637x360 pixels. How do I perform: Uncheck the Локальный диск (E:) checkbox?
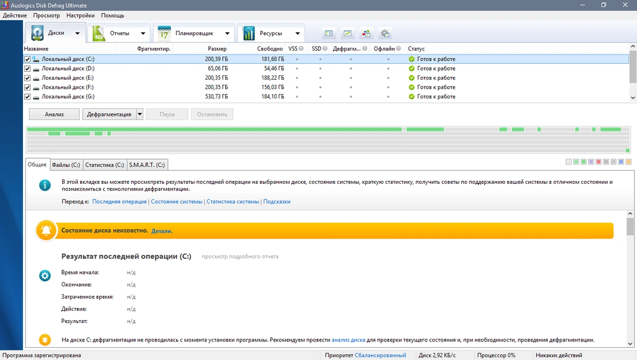[x=28, y=78]
